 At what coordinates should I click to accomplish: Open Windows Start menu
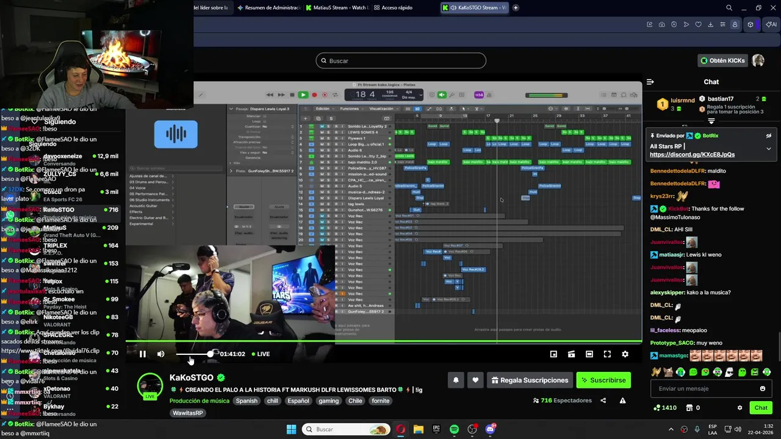[291, 429]
